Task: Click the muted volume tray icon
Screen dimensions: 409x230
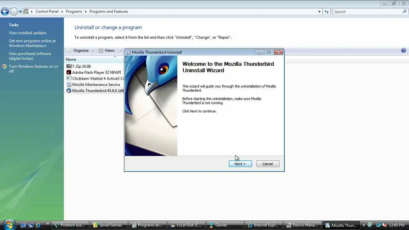Action: [384, 225]
